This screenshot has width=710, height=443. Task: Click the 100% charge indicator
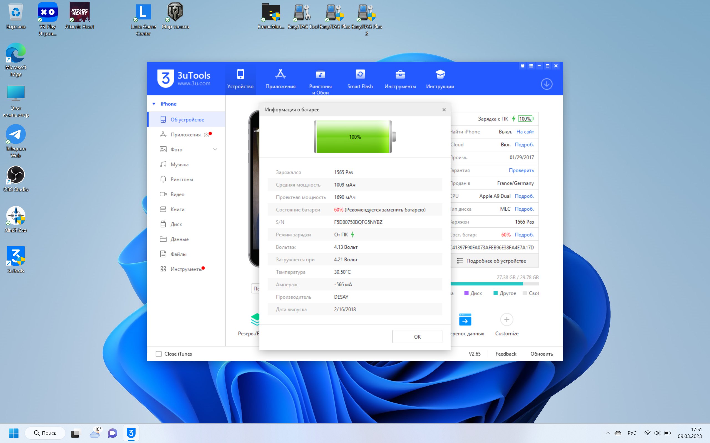(x=526, y=119)
